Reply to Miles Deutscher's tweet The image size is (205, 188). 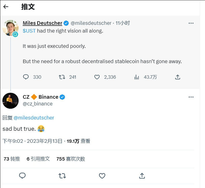(x=26, y=77)
